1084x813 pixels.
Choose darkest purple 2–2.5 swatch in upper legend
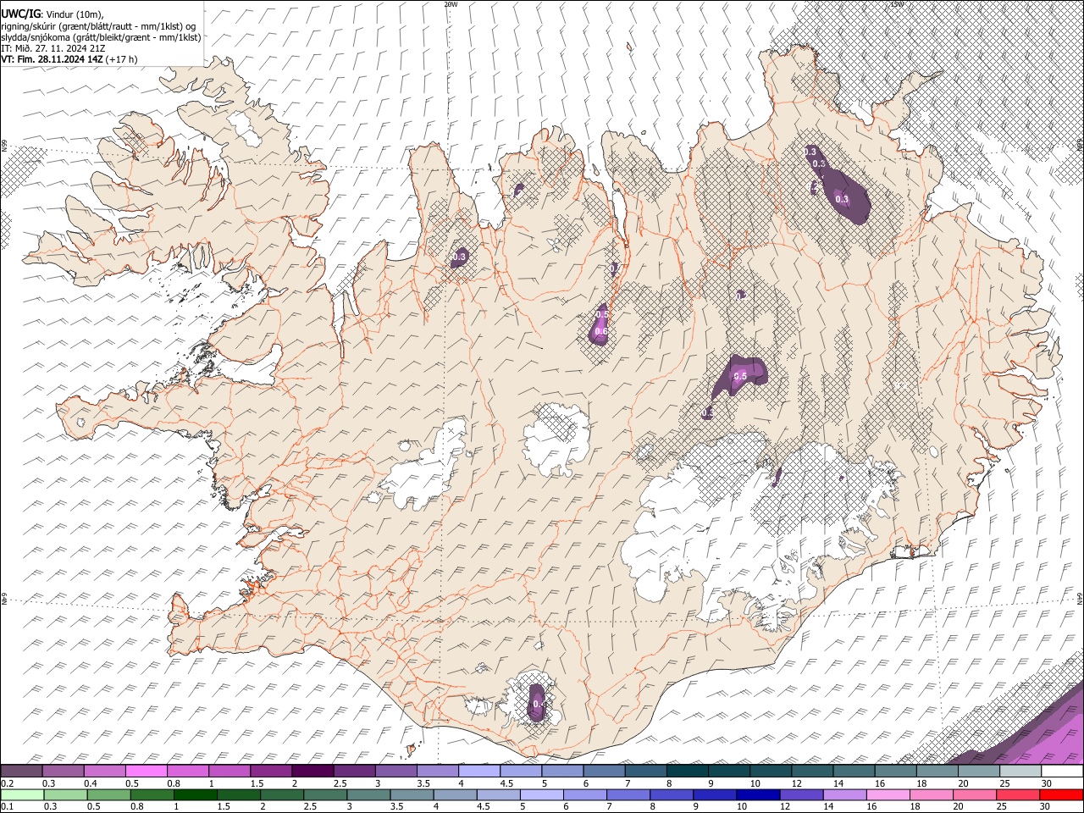(312, 771)
